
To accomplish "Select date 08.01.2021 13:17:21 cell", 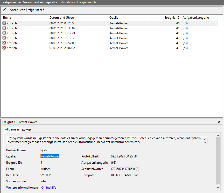I will pos(62,33).
